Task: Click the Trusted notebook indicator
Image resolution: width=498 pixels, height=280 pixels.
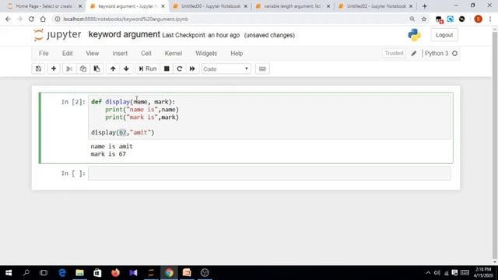Action: click(394, 54)
